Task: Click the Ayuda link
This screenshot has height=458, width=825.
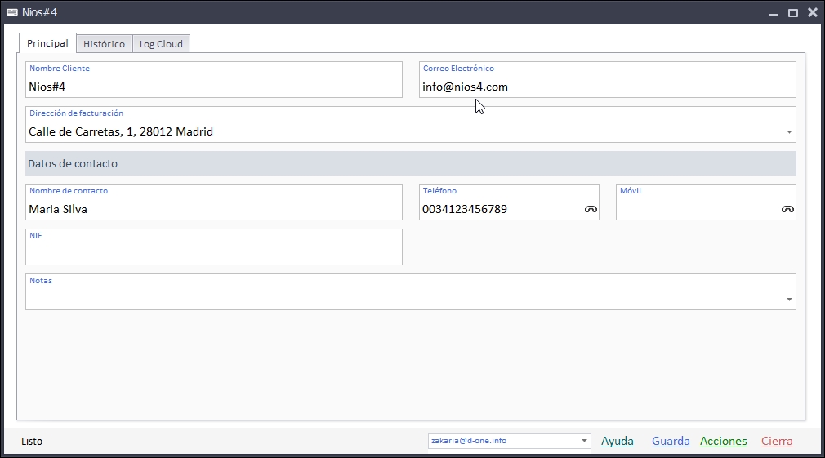Action: coord(618,441)
